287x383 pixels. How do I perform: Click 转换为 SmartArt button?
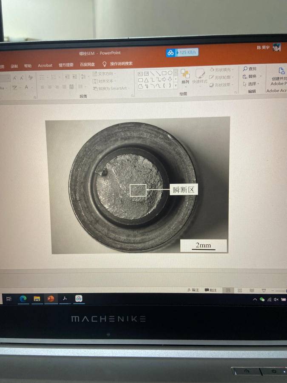click(x=111, y=89)
